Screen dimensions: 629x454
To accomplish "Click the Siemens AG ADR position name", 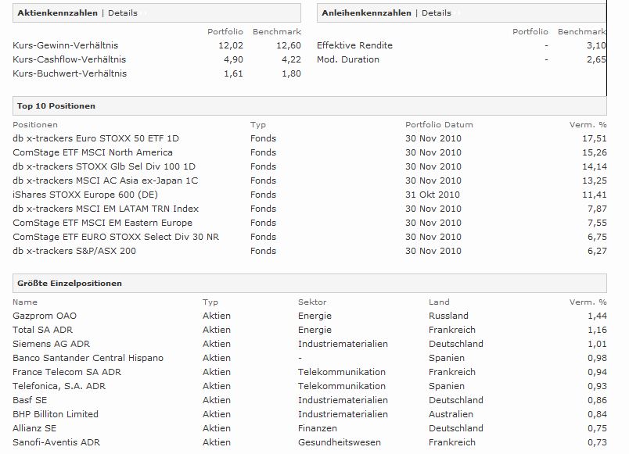I will (51, 343).
